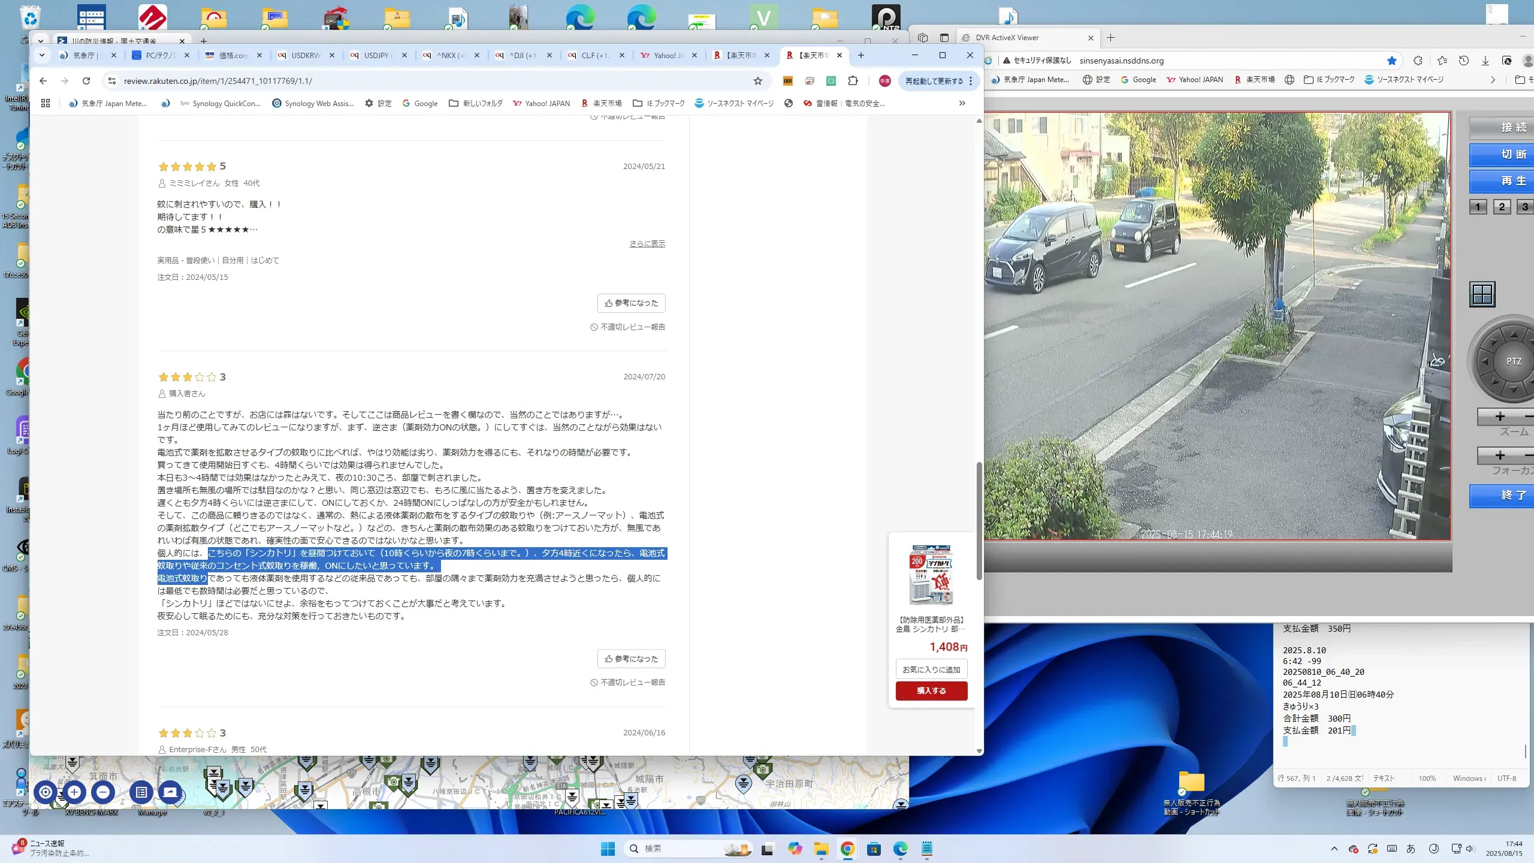The width and height of the screenshot is (1534, 863).
Task: Open Edge favorites star in address bar
Action: pyautogui.click(x=1391, y=61)
